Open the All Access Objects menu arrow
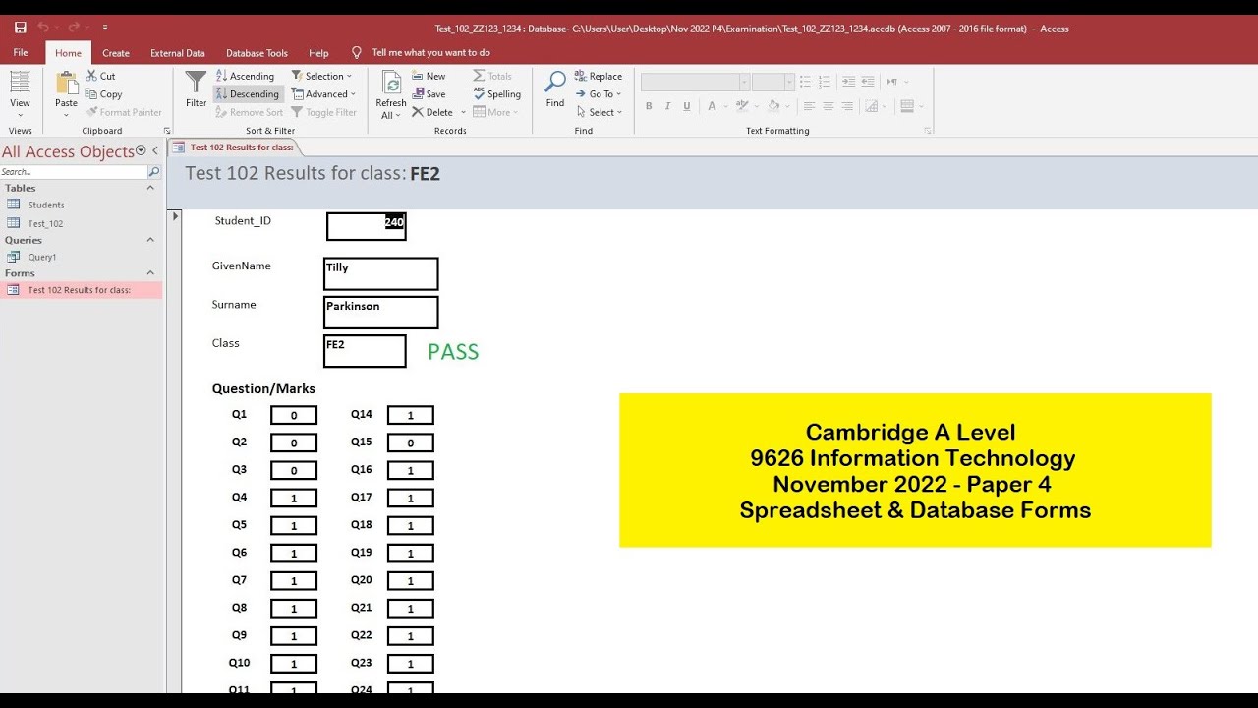 pos(141,150)
